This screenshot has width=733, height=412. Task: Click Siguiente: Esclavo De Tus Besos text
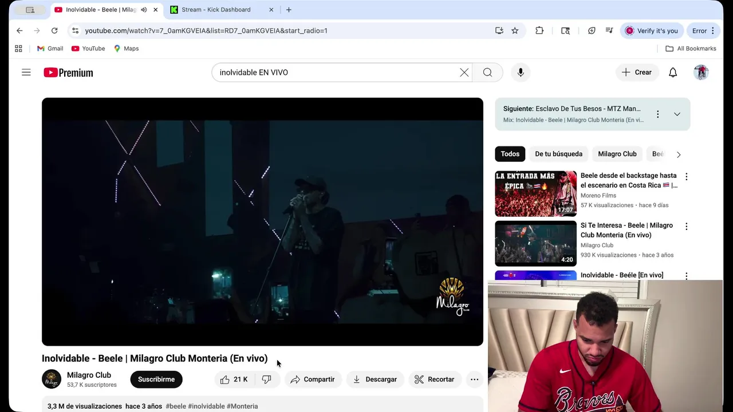coord(572,109)
